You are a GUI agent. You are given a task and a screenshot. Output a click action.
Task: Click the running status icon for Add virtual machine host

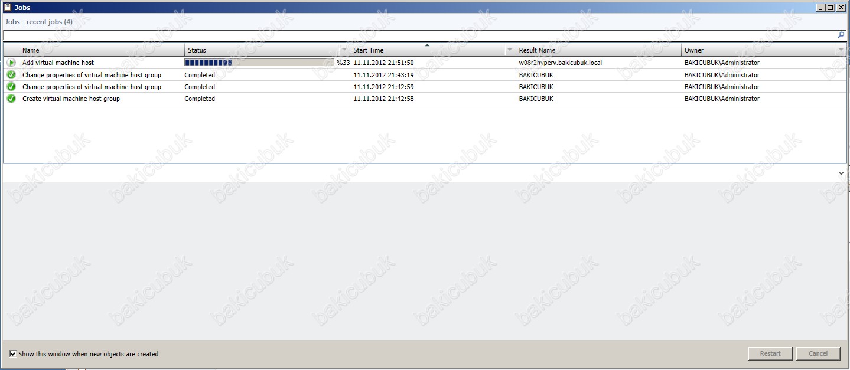click(x=11, y=63)
